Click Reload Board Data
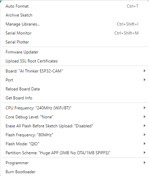 tap(75, 89)
